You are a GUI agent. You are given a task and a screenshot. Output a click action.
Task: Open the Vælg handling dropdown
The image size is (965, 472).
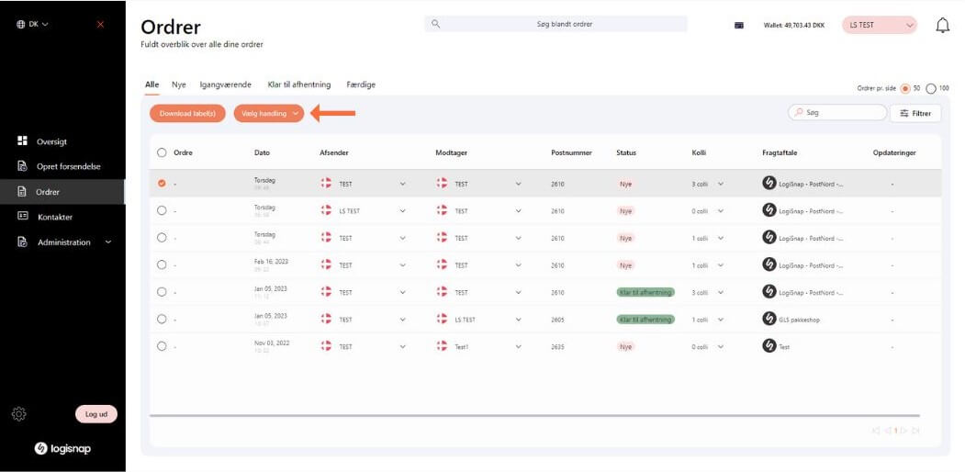tap(269, 114)
